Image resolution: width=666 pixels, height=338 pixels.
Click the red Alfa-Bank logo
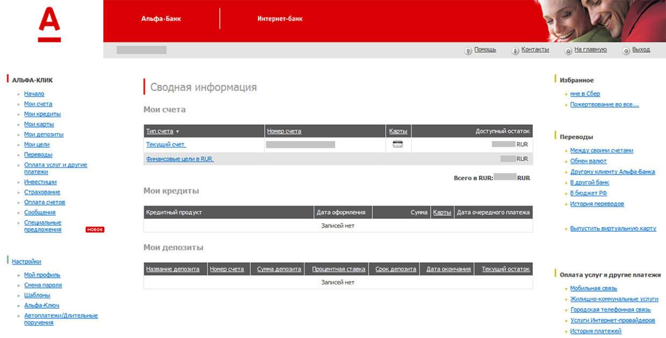point(49,25)
